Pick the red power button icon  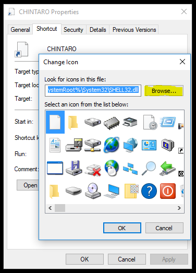[168, 191]
